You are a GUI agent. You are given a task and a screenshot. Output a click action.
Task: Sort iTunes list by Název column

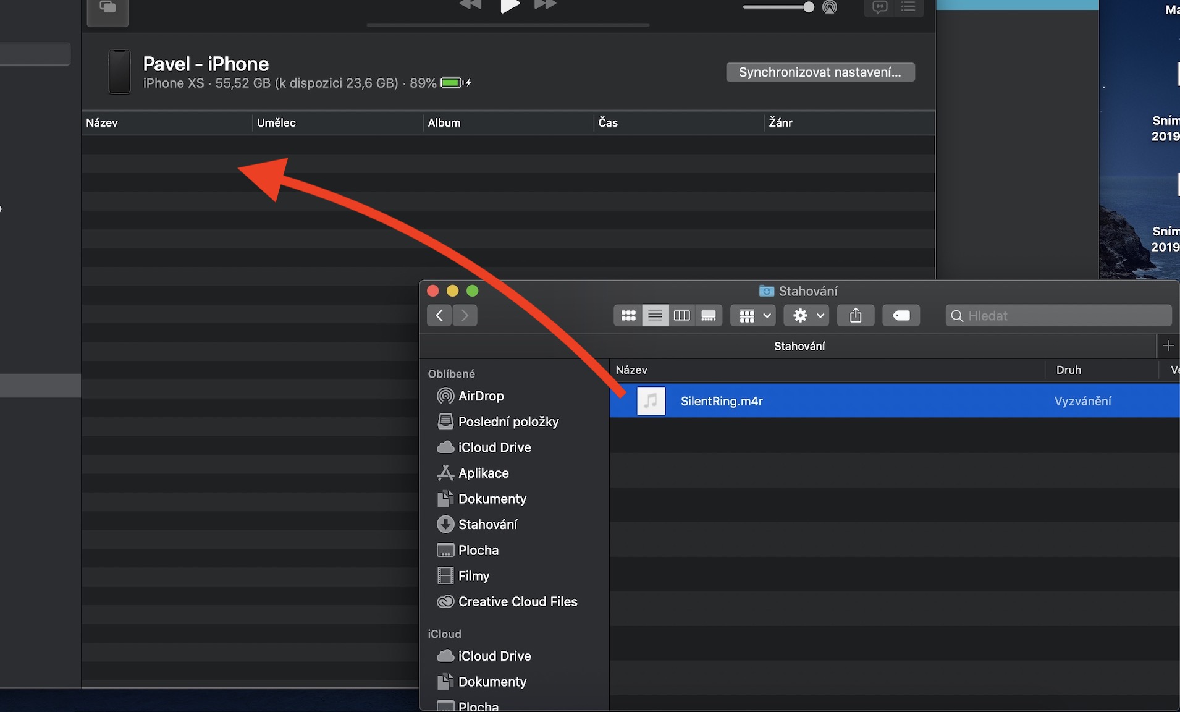pos(167,122)
